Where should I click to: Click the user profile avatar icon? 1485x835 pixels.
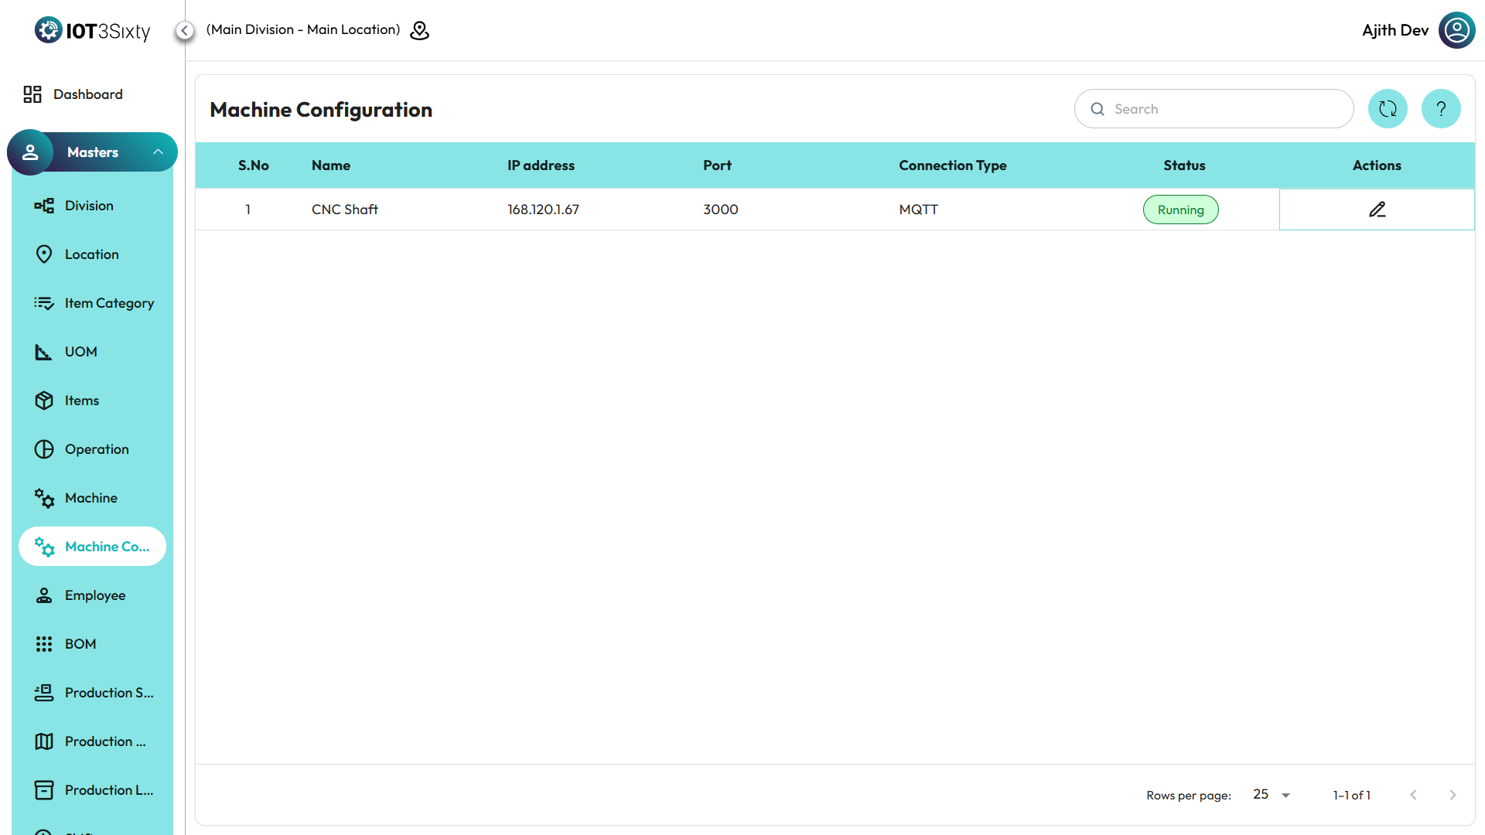pos(1456,30)
